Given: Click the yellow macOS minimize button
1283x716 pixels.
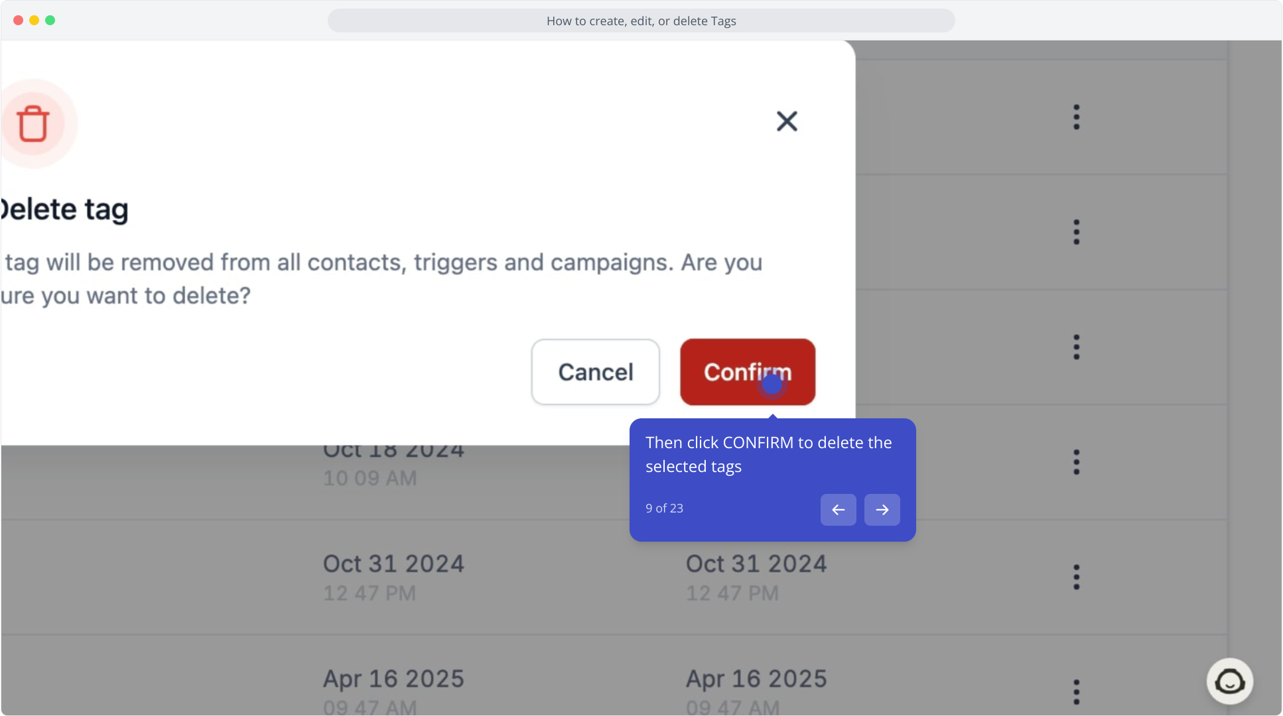Looking at the screenshot, I should pyautogui.click(x=34, y=21).
